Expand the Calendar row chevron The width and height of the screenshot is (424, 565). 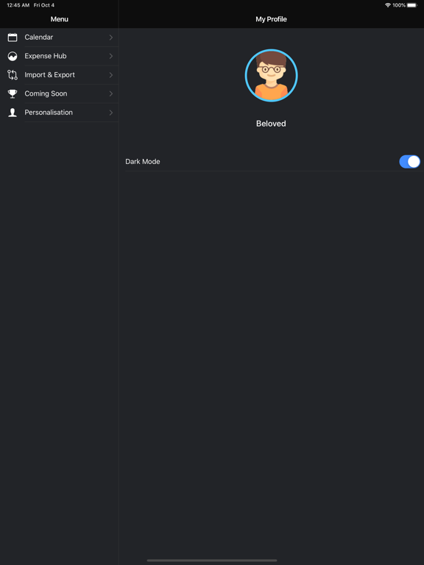click(111, 38)
